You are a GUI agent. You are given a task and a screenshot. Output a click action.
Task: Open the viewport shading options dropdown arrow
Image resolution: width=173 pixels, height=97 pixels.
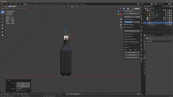[141, 9]
